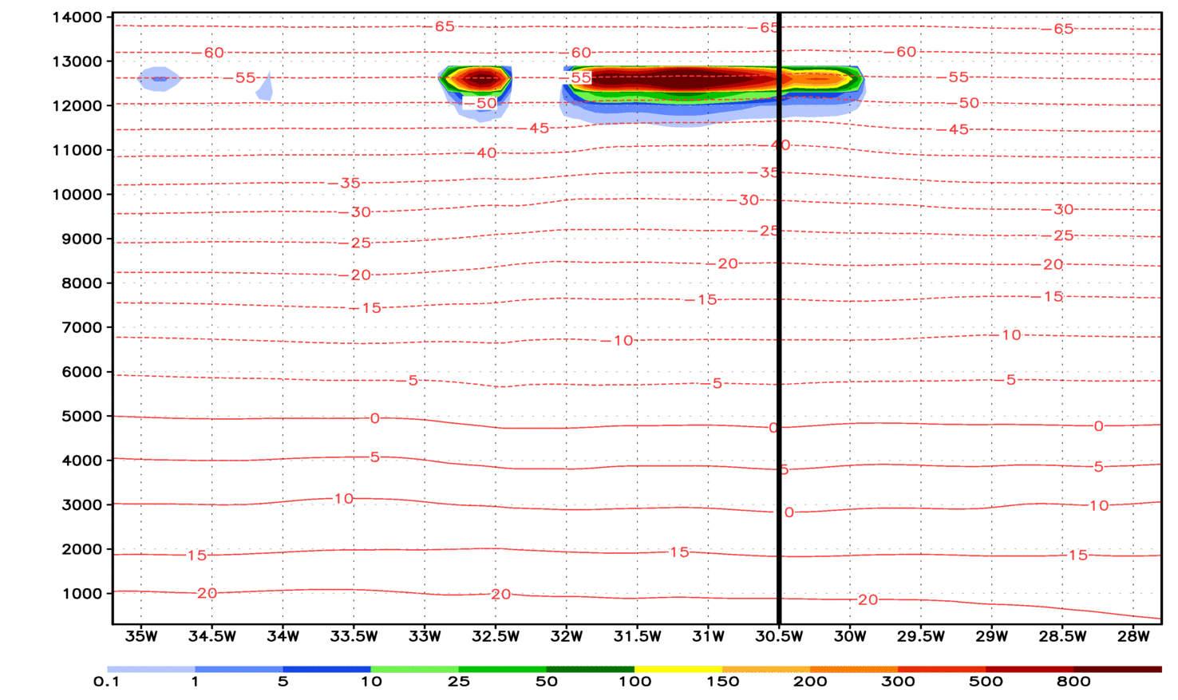Pick the darkest maroon segment above 800

[1117, 669]
